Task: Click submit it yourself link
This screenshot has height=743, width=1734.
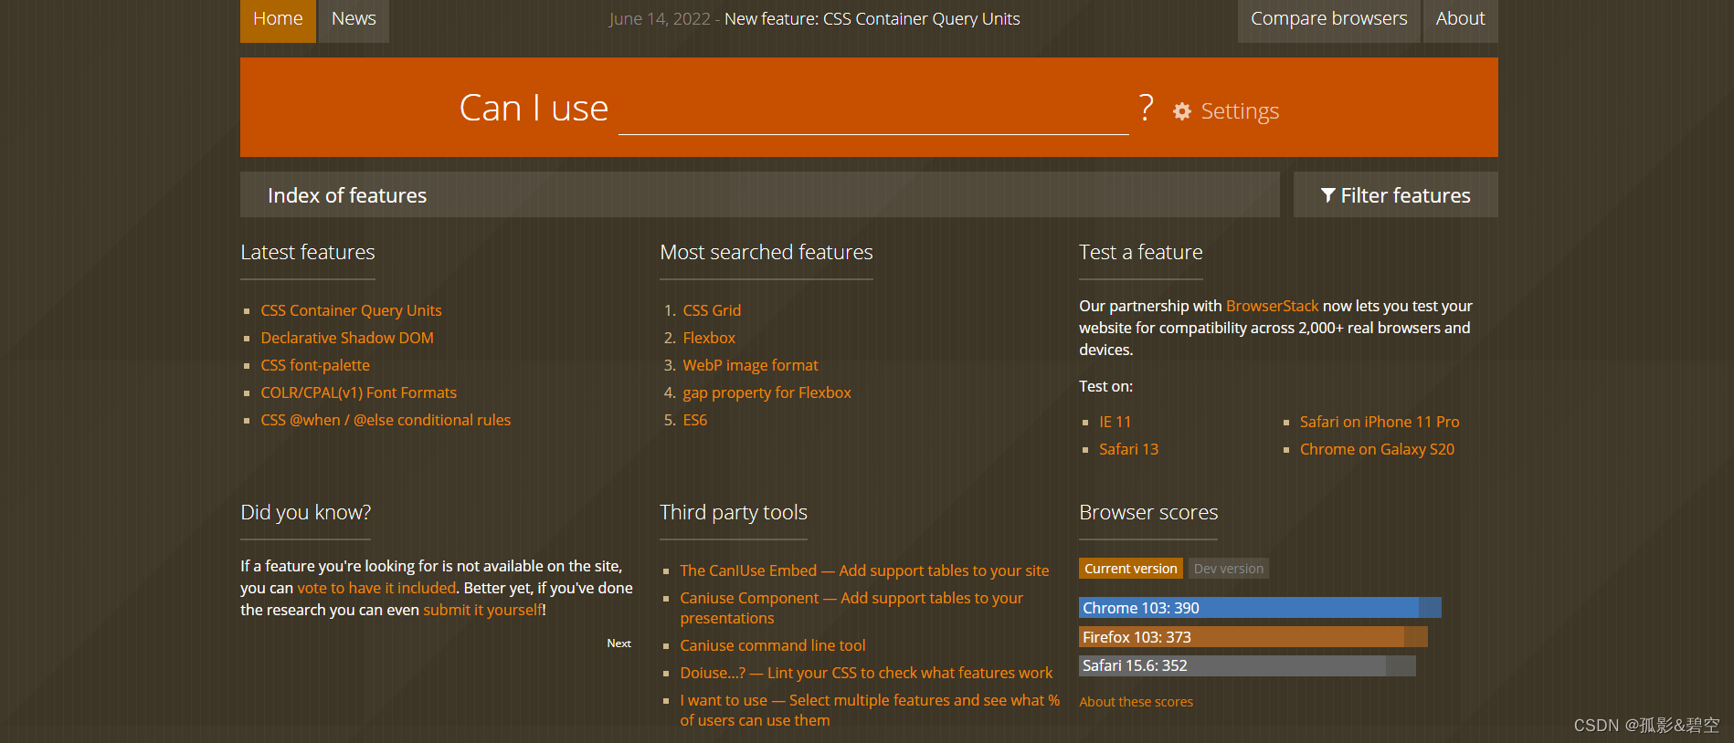Action: [x=482, y=610]
